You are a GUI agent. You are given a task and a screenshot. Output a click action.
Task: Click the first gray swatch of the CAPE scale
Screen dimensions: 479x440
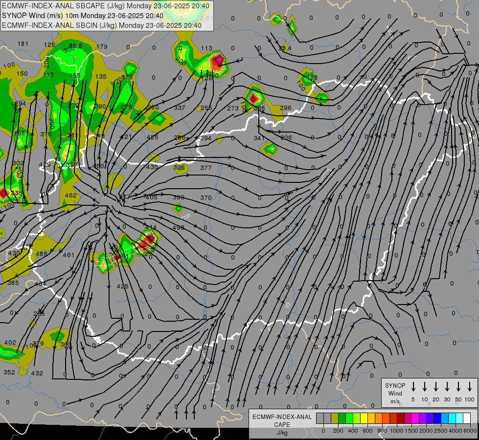320,418
